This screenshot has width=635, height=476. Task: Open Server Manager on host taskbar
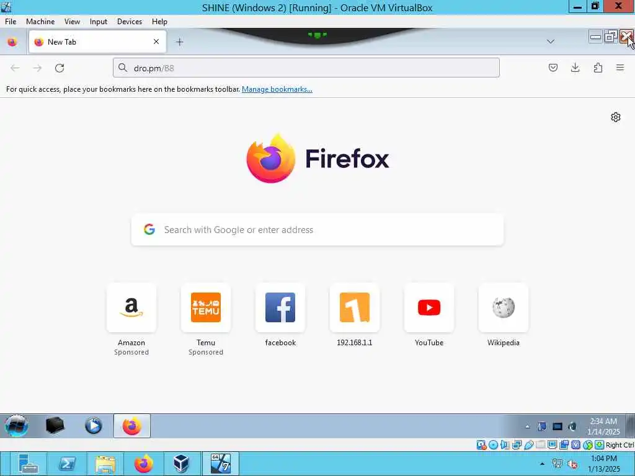click(28, 464)
